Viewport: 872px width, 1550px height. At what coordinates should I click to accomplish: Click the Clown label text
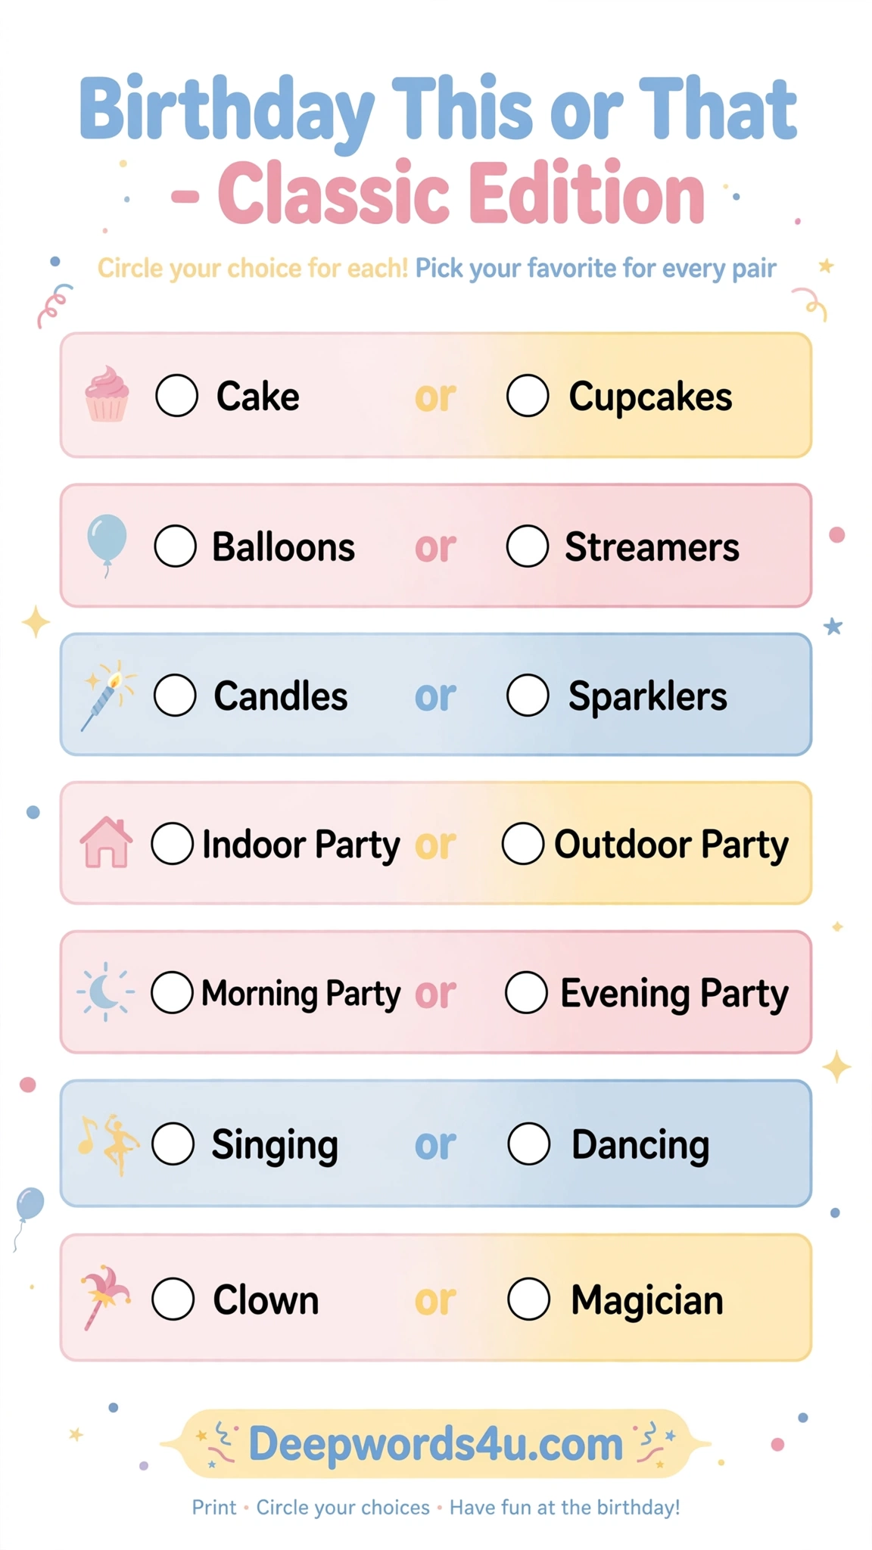tap(266, 1299)
